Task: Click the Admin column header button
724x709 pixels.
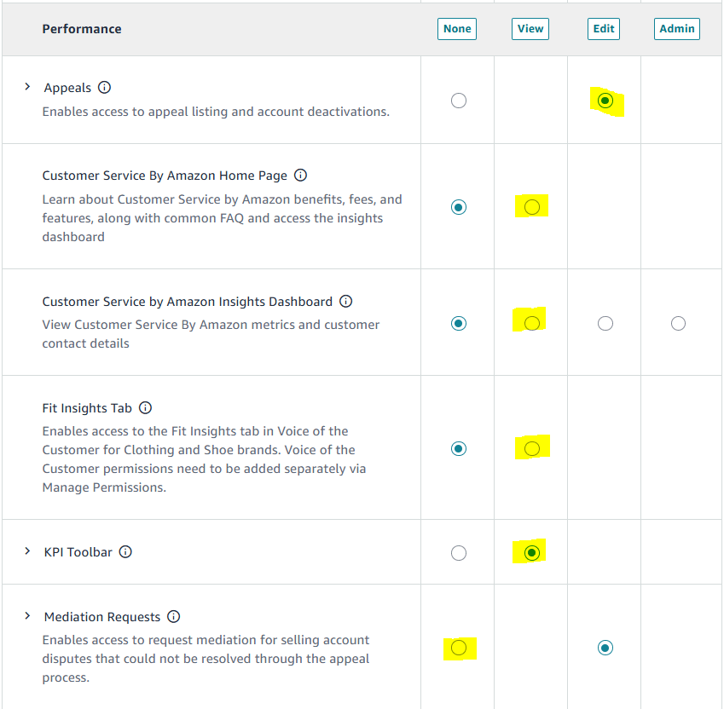Action: point(677,29)
